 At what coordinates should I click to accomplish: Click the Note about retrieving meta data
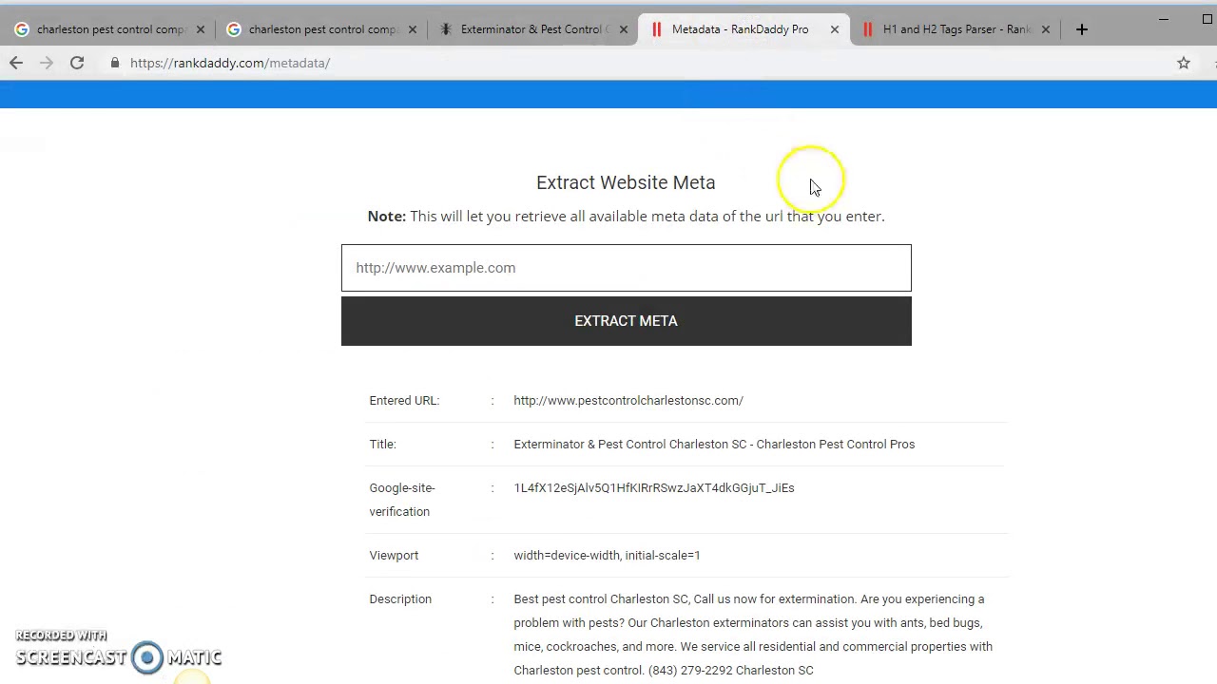[x=626, y=217]
